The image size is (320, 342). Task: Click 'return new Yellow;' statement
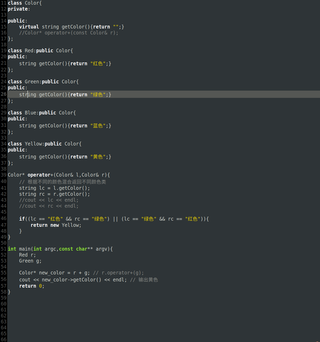point(56,225)
